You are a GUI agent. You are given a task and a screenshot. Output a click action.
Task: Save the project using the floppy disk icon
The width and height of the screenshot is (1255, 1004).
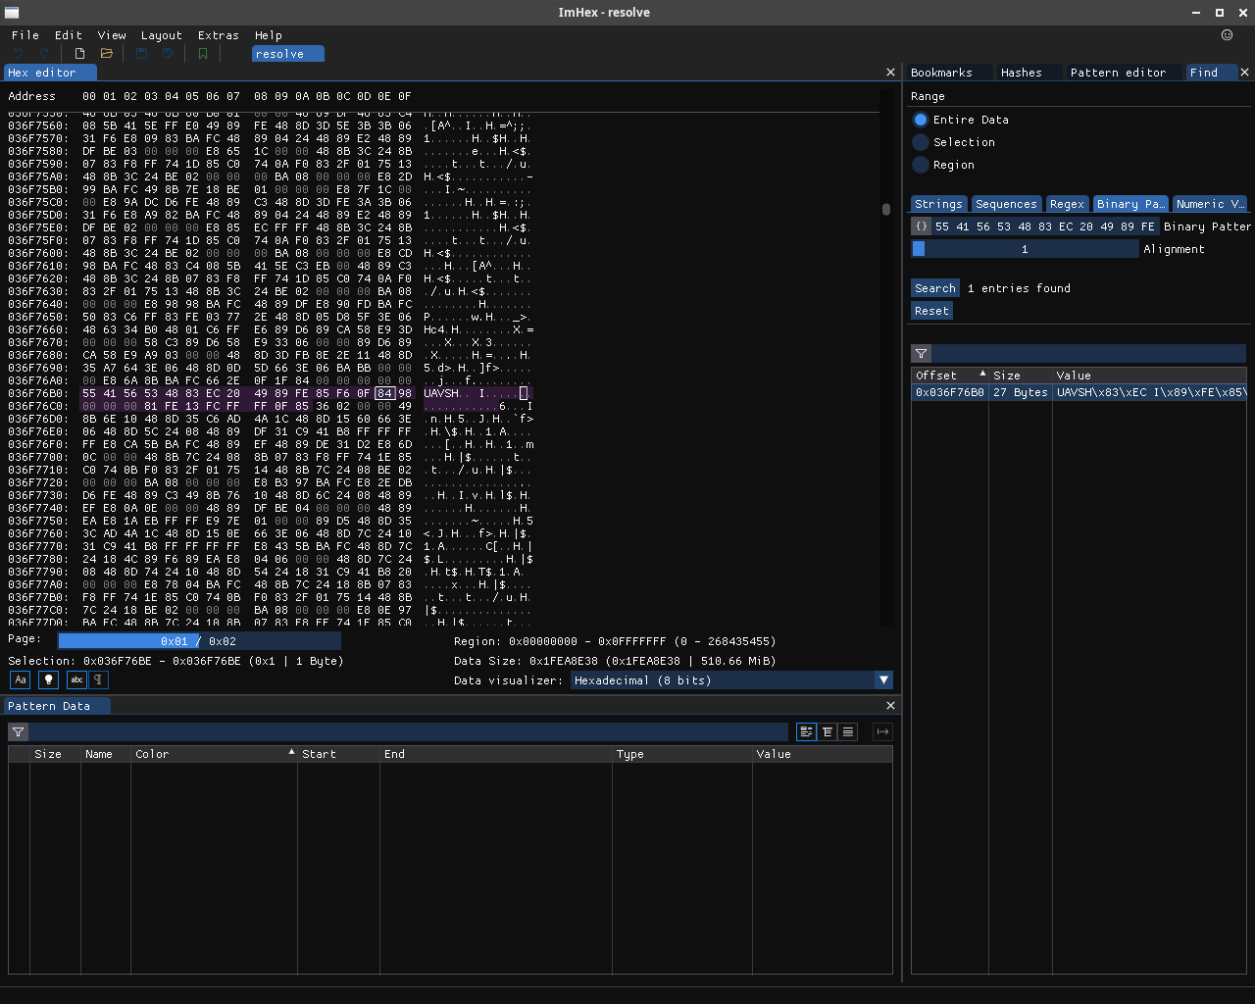(140, 54)
